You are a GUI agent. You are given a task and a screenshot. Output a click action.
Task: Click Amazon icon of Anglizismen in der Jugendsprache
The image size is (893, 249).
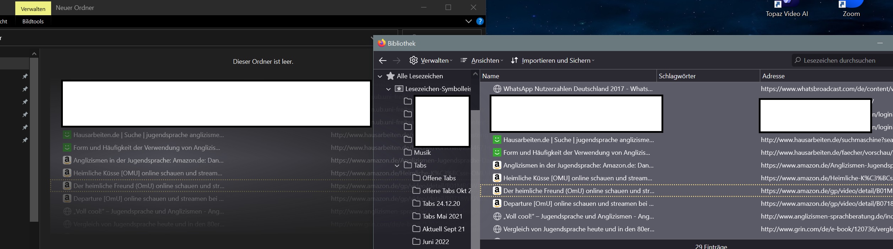point(497,165)
